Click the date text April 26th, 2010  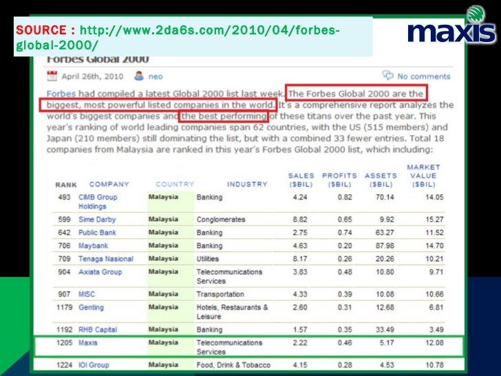(x=92, y=76)
